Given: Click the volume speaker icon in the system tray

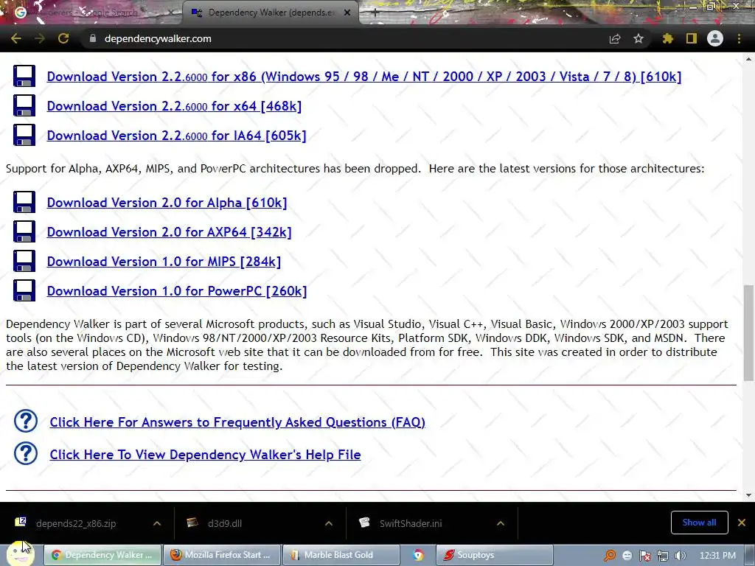Looking at the screenshot, I should [680, 556].
